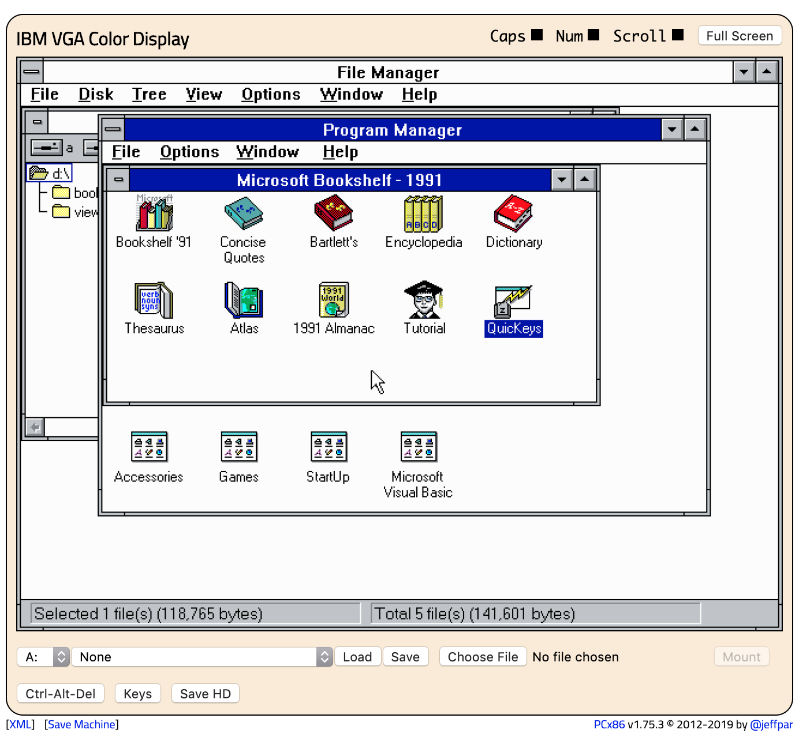Open File Manager Help menu

(x=420, y=94)
